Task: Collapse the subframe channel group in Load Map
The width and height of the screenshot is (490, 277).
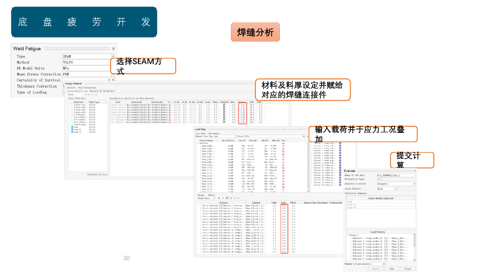Action: click(198, 143)
